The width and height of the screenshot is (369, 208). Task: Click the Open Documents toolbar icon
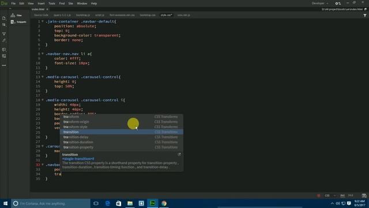point(4,18)
